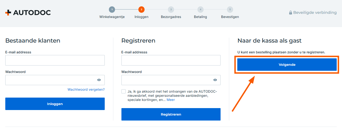This screenshot has height=128, width=342.
Task: Show password for existing customers login
Action: pyautogui.click(x=99, y=80)
